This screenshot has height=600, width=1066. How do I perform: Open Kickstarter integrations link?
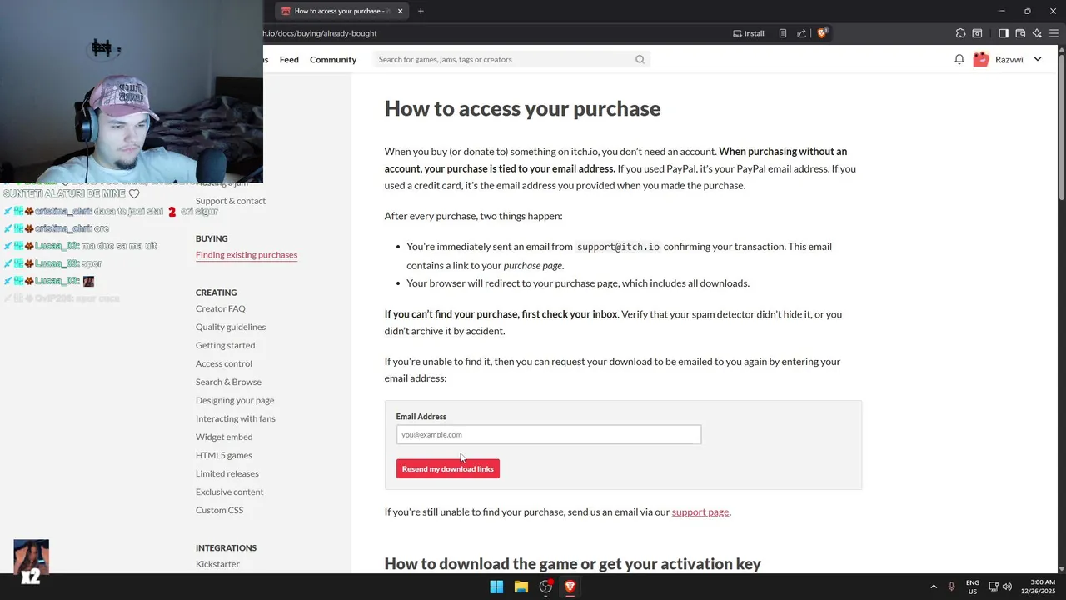[217, 564]
